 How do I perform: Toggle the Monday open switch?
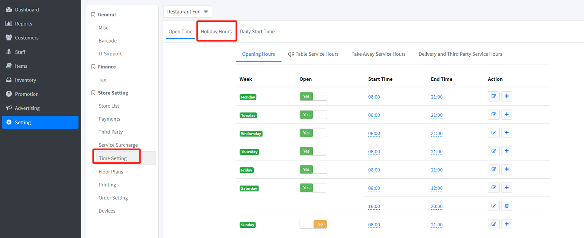click(313, 96)
